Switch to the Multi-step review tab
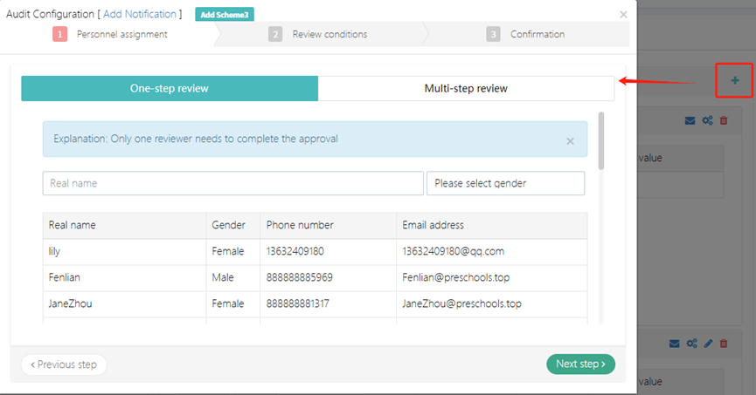 (x=466, y=88)
